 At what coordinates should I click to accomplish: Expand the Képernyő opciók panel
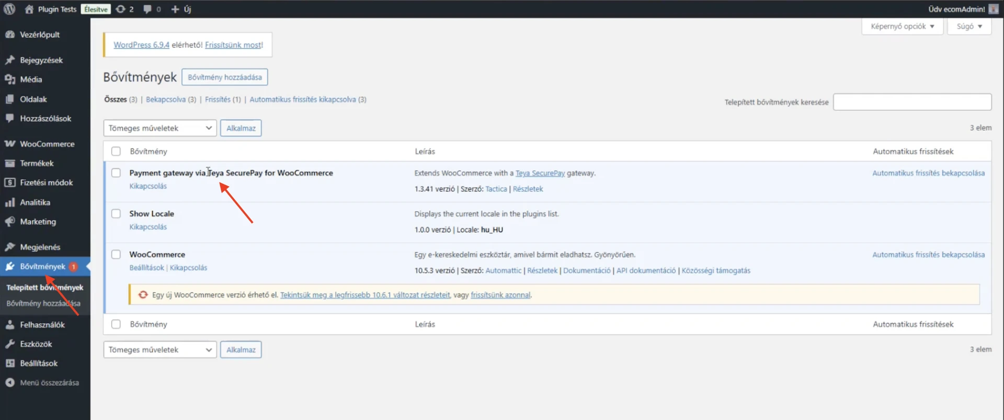[902, 26]
